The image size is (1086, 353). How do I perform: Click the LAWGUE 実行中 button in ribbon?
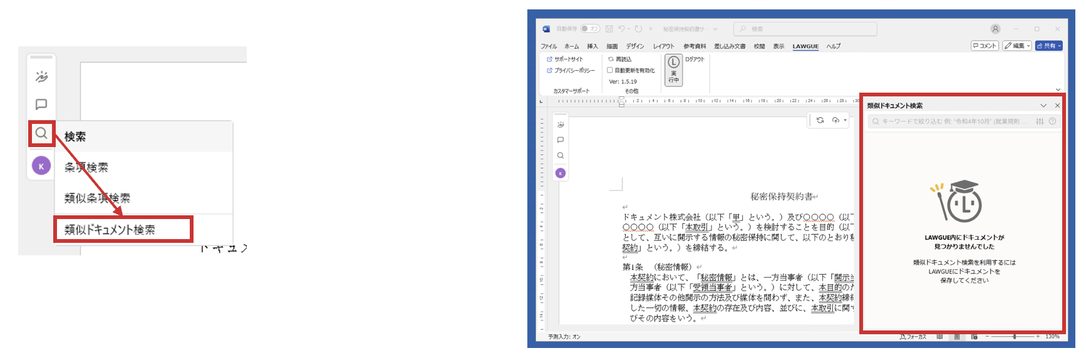673,69
